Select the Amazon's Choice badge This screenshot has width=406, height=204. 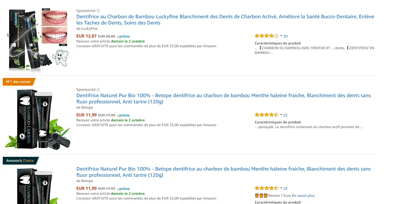(x=20, y=161)
